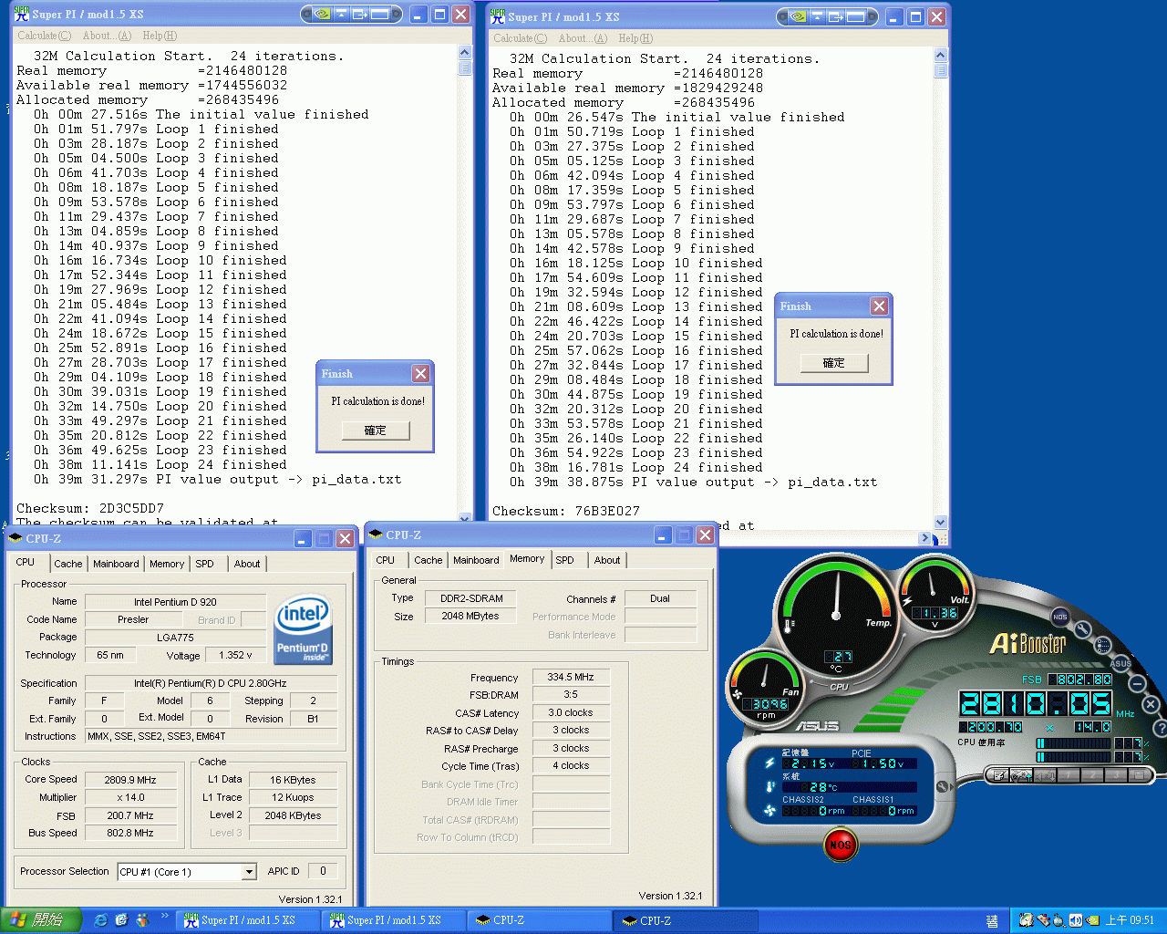1167x934 pixels.
Task: Click collapse triangle icon in right Super PI title bar
Action: [x=818, y=16]
